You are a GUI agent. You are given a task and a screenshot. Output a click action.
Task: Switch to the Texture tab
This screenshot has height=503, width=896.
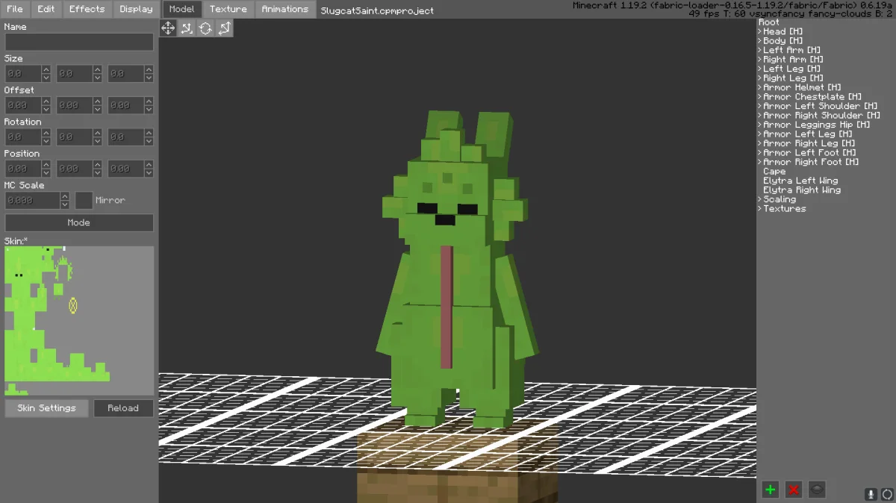[228, 10]
